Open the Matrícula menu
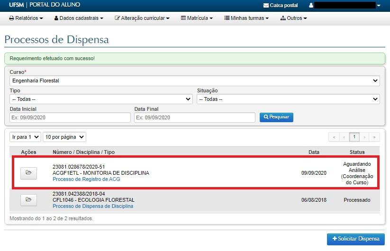 pyautogui.click(x=197, y=18)
